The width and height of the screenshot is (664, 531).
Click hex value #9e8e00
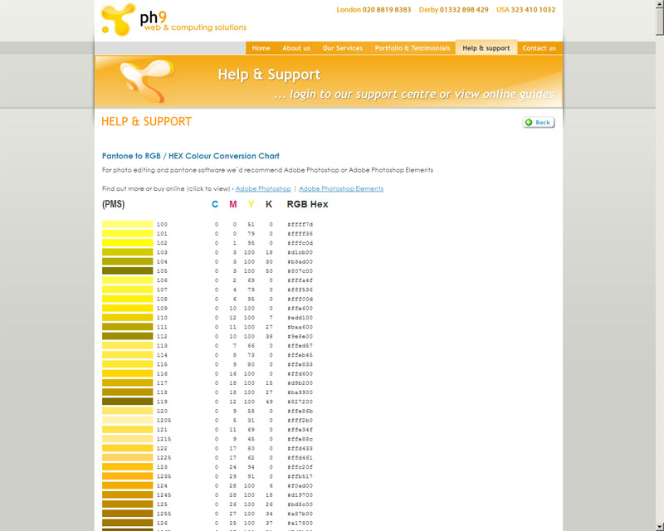click(300, 336)
